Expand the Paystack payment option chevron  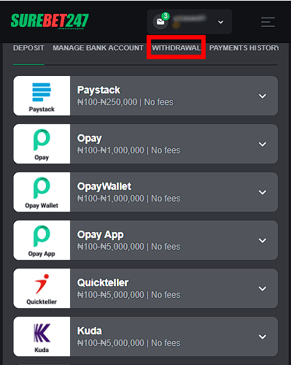263,96
